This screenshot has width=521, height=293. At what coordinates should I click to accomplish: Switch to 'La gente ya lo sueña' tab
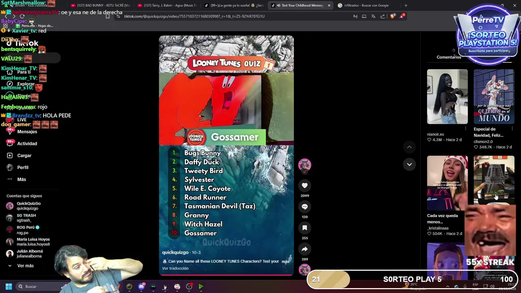pos(234,5)
